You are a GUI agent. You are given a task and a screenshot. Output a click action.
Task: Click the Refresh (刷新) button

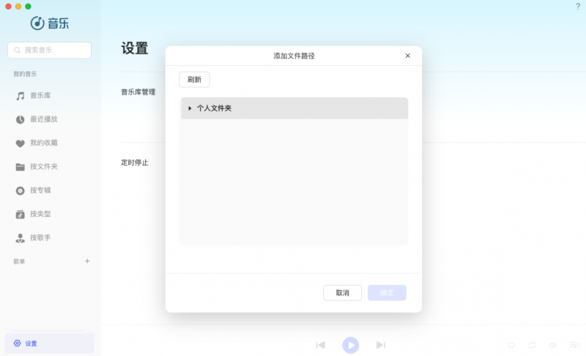click(x=194, y=80)
